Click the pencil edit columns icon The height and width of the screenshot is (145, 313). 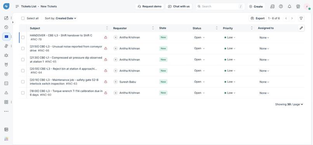[x=301, y=28]
